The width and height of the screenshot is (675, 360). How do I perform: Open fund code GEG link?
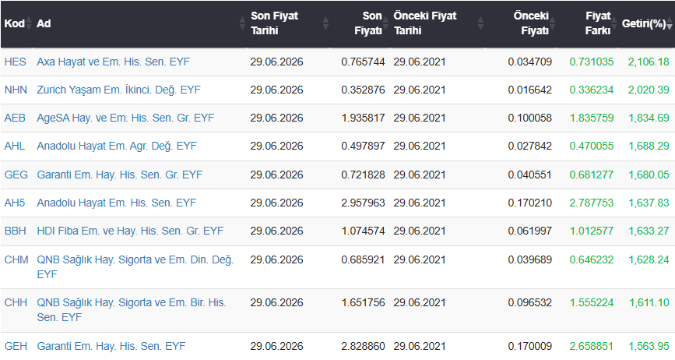tap(16, 175)
